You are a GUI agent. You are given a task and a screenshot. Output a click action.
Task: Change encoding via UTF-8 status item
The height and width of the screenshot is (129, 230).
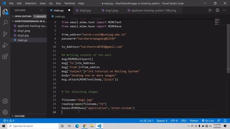174,121
